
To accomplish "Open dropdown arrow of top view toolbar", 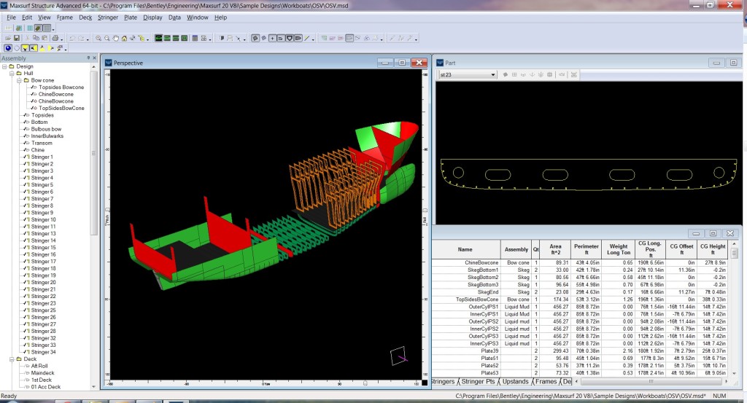I will tap(53, 29).
